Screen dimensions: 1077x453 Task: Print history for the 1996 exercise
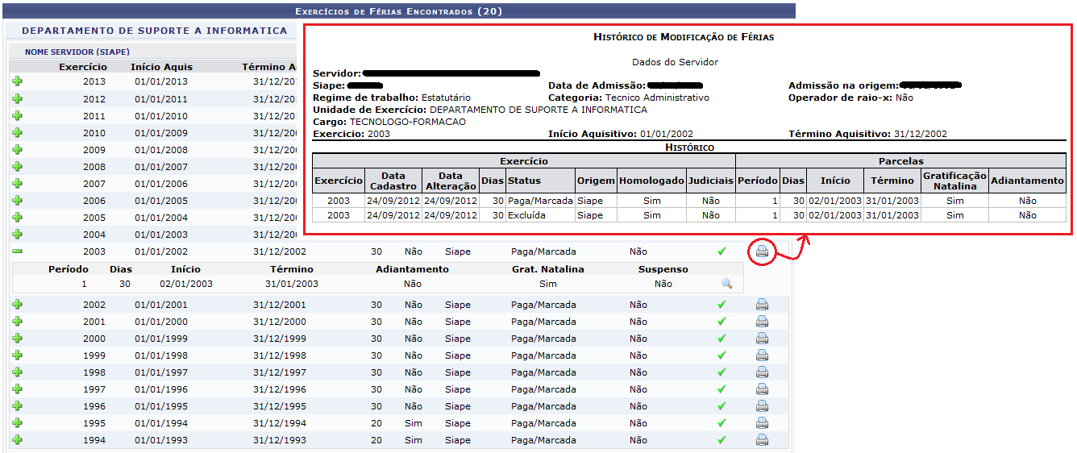762,406
